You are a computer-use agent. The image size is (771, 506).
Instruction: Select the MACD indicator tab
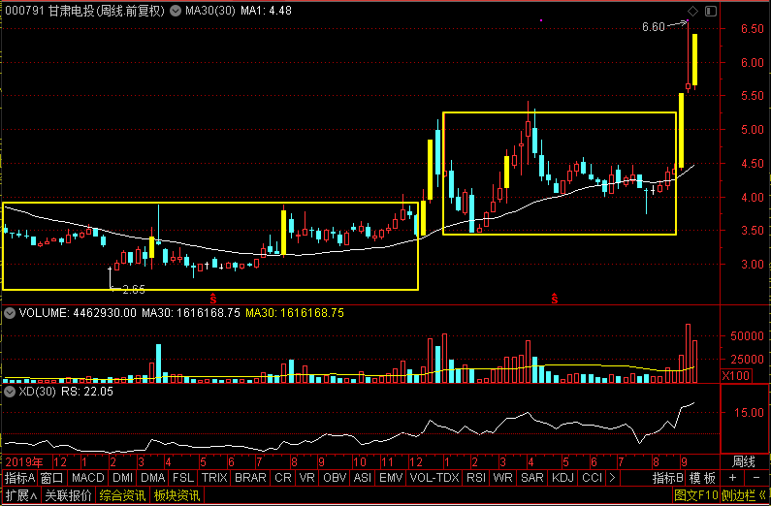pyautogui.click(x=88, y=478)
